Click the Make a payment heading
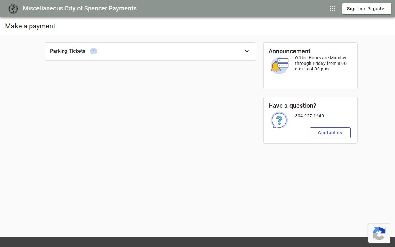Viewport: 395px width, 247px height. click(x=30, y=26)
